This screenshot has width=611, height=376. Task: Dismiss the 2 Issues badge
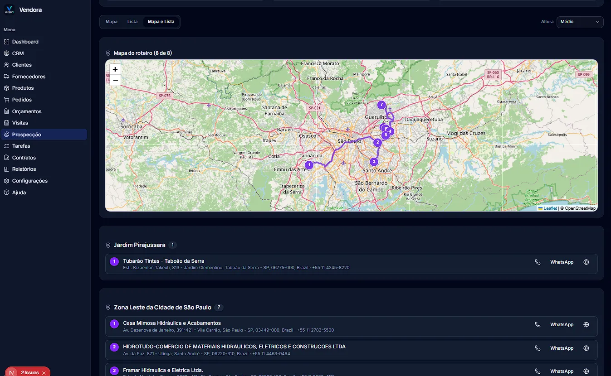click(44, 373)
